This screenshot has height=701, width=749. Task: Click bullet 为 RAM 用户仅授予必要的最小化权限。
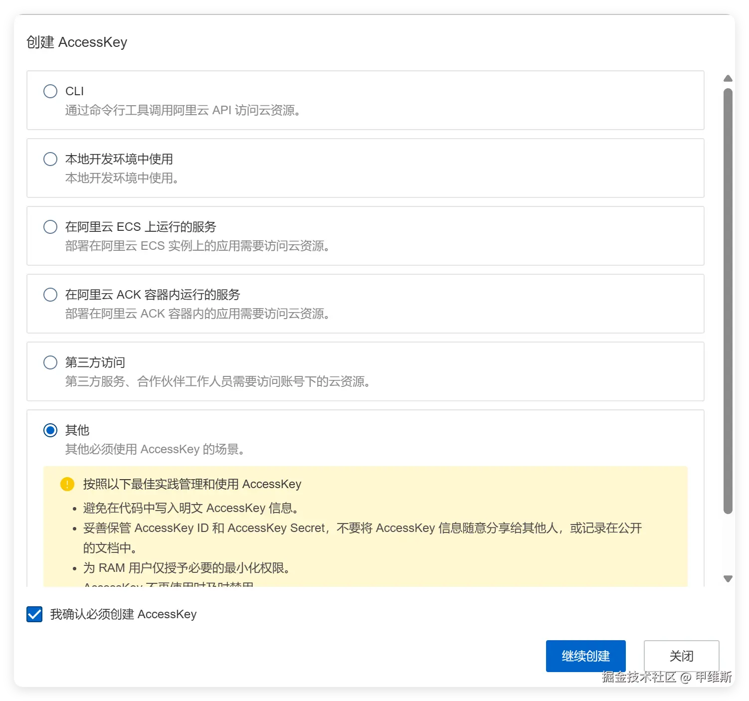[x=187, y=568]
